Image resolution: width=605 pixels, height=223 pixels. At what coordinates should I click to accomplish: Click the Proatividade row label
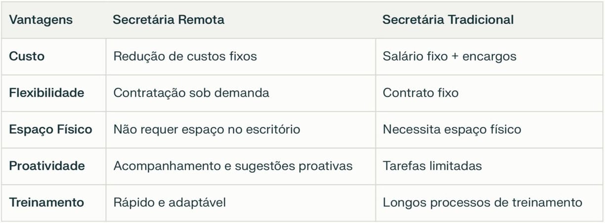pyautogui.click(x=47, y=166)
